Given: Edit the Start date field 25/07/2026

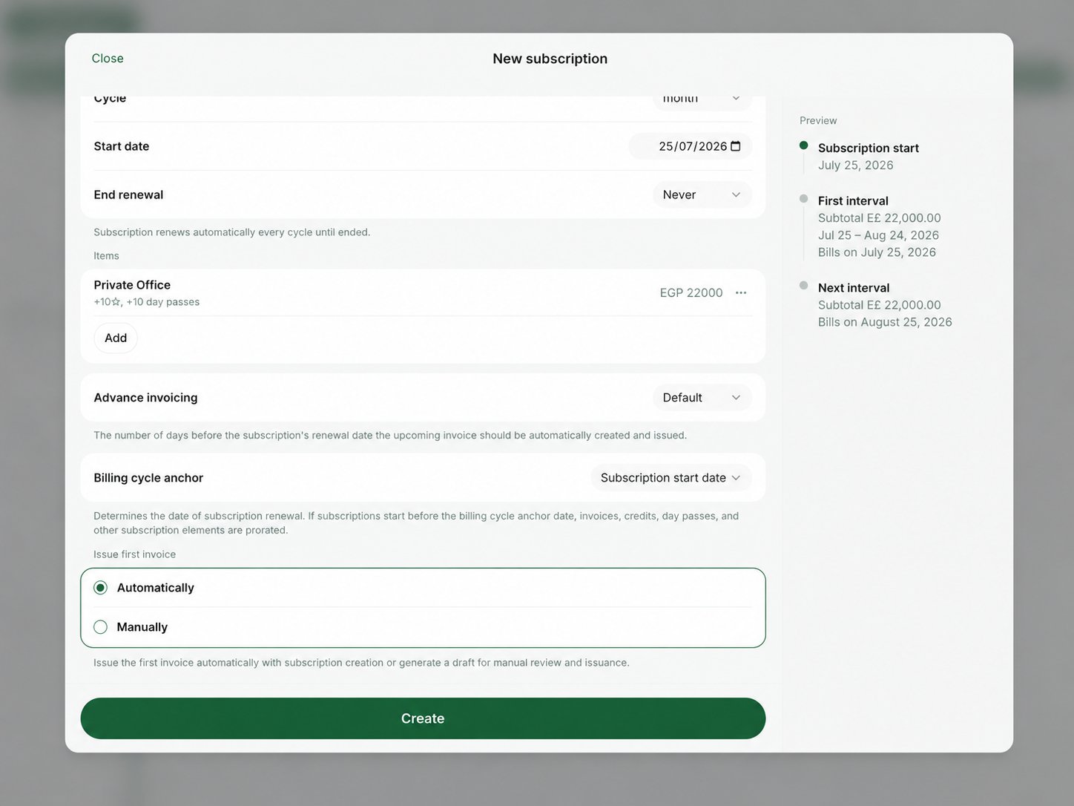Looking at the screenshot, I should point(691,146).
